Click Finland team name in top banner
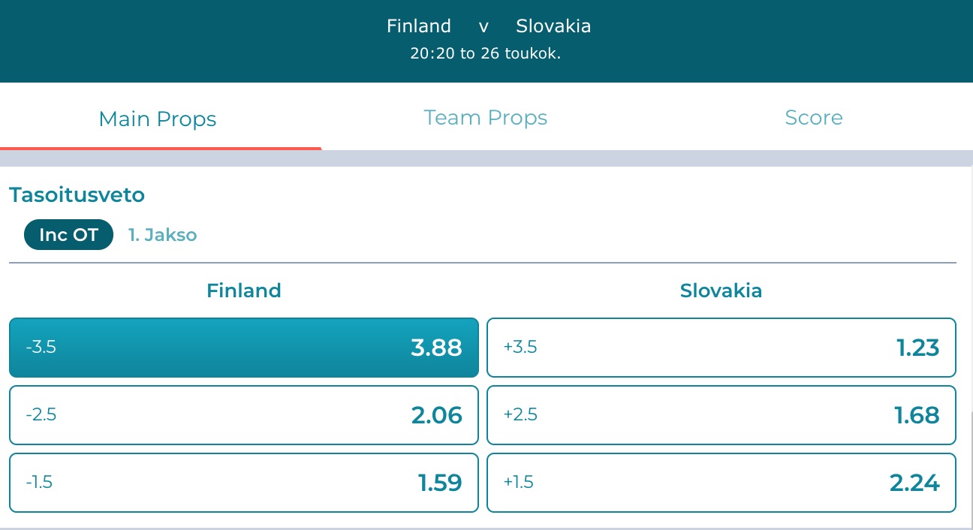This screenshot has width=973, height=530. (419, 26)
